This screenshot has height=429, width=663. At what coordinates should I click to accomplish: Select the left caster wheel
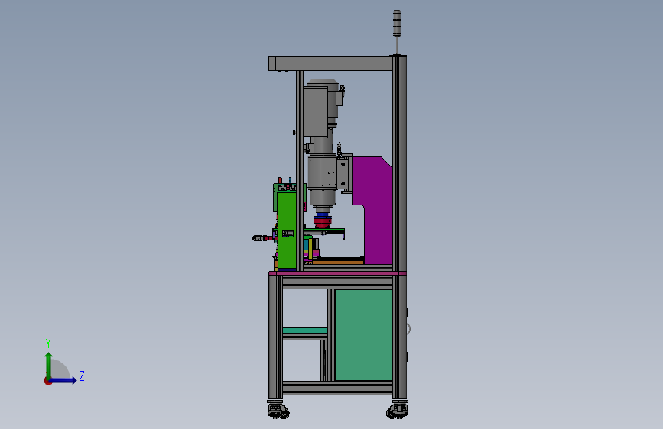point(278,411)
